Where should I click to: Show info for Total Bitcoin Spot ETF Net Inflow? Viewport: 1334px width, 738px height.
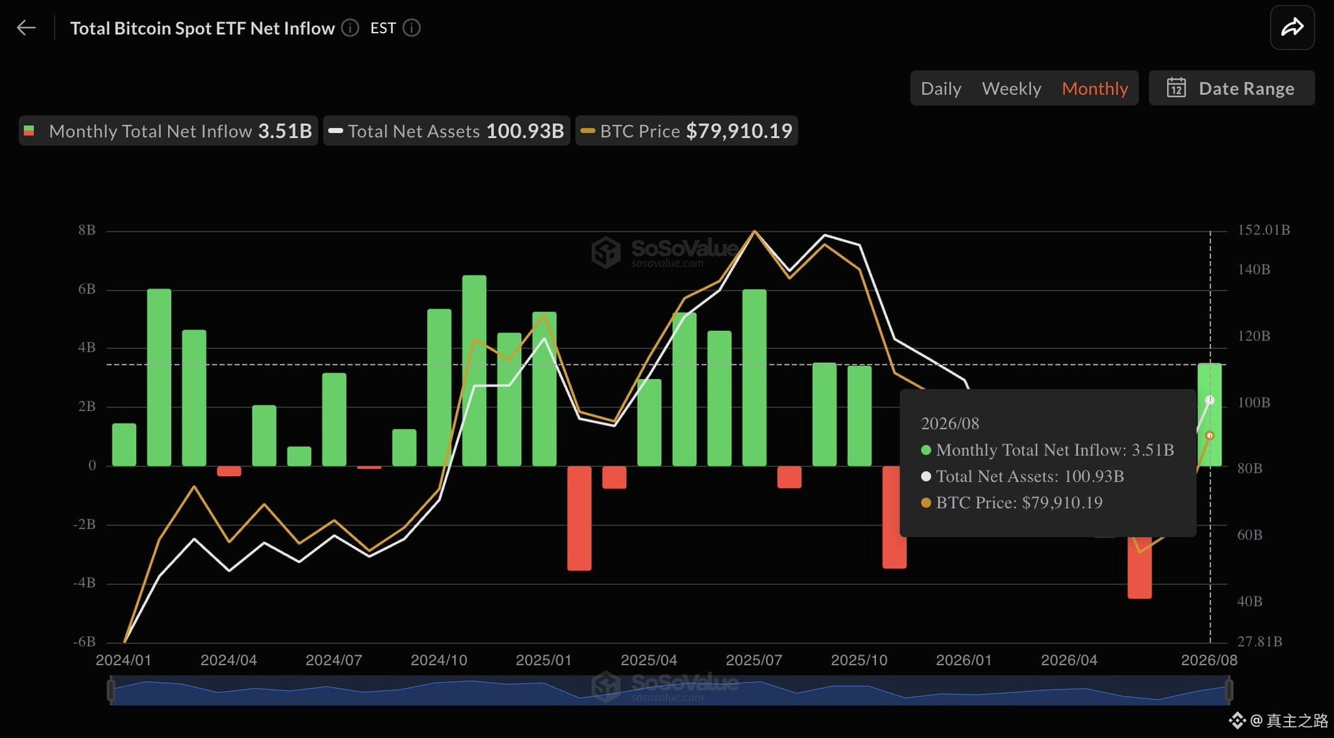click(350, 28)
